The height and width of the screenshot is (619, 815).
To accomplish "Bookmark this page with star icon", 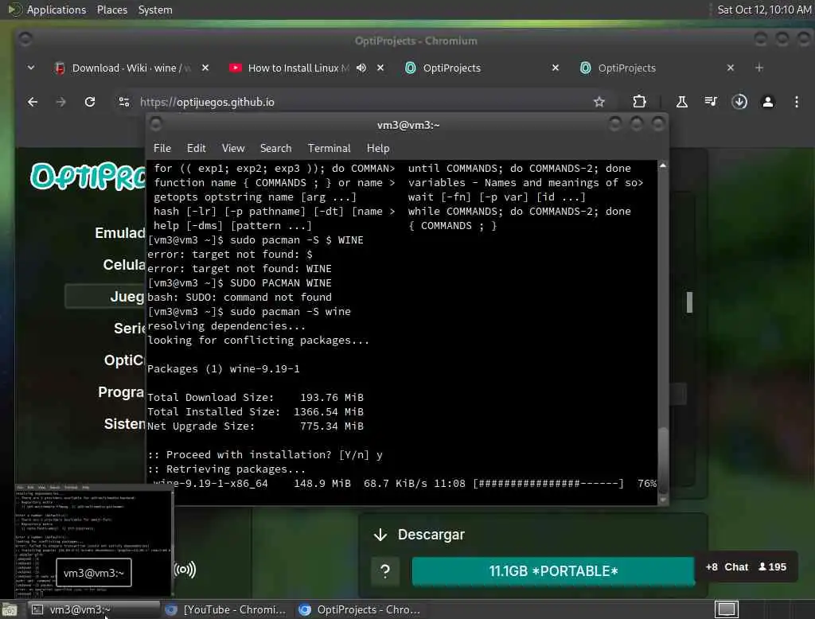I will pos(599,102).
